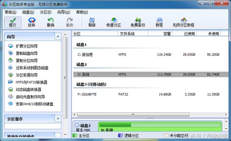This screenshot has width=231, height=141.
Task: Collapse the 向导 panel with chevron
Action: [x=58, y=36]
